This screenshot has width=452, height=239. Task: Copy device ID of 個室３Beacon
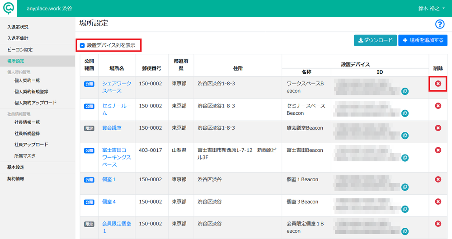[405, 209]
